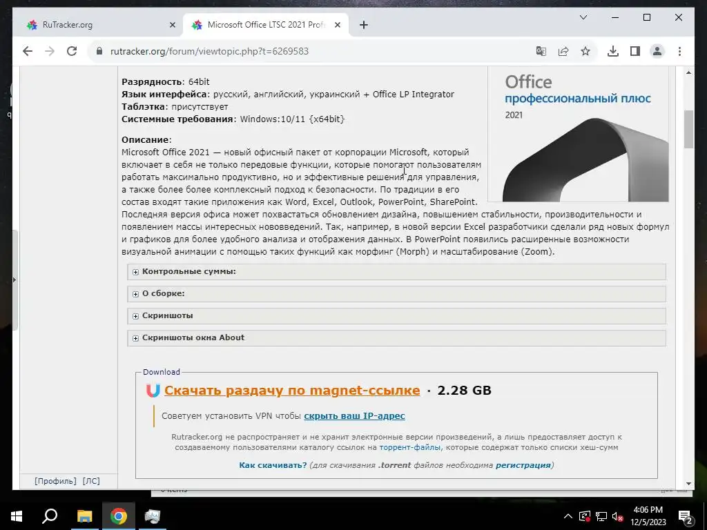Expand Скриншоты окна About section

tap(397, 338)
